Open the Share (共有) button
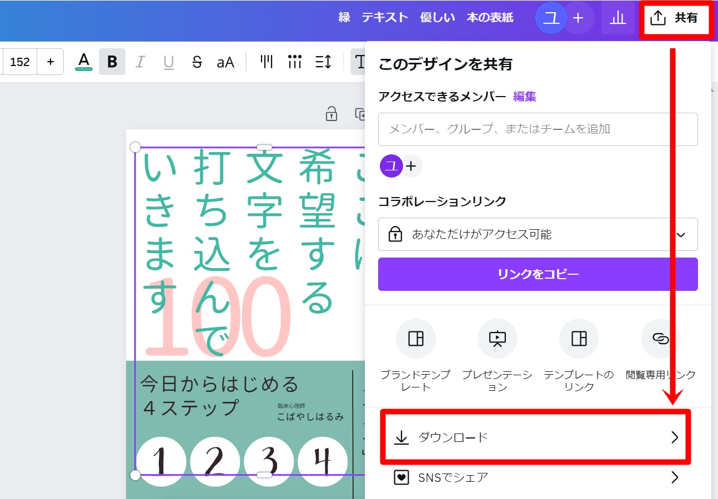 pyautogui.click(x=675, y=18)
